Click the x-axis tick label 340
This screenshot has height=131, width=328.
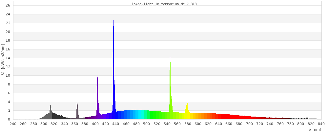[64, 124]
